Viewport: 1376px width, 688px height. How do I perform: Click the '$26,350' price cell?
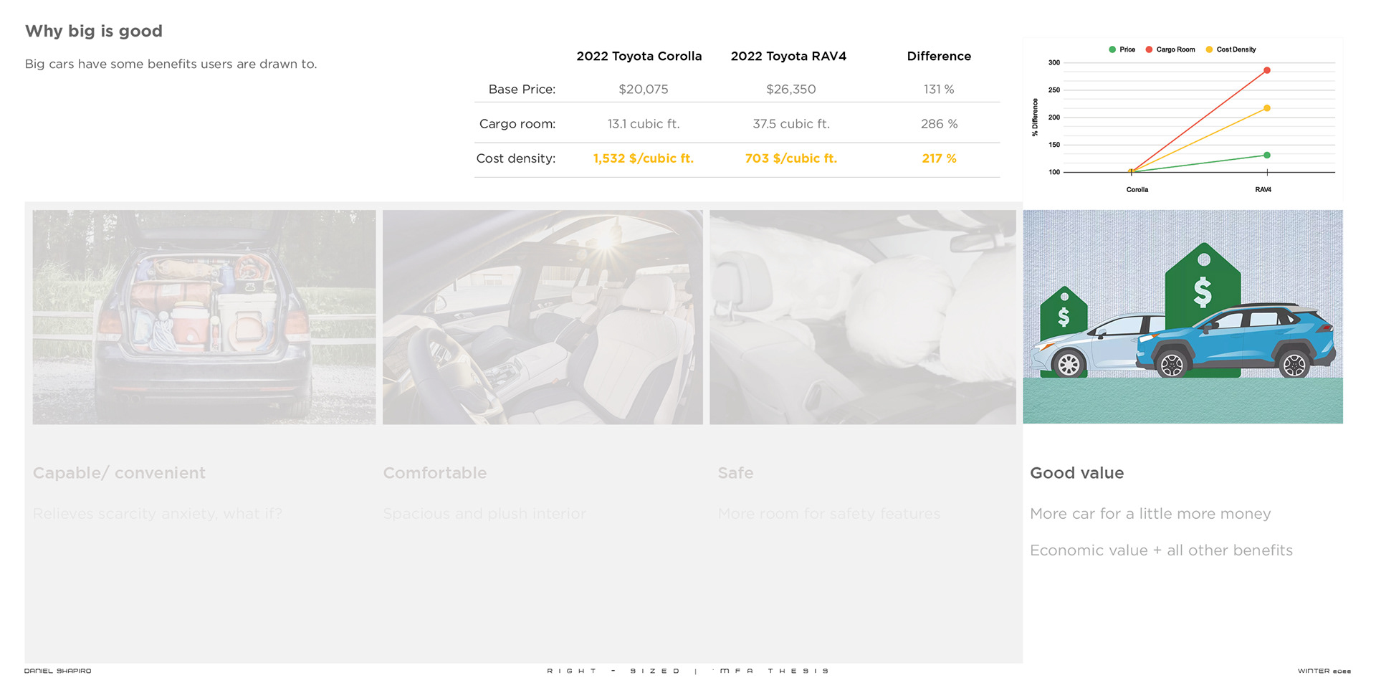click(x=791, y=90)
